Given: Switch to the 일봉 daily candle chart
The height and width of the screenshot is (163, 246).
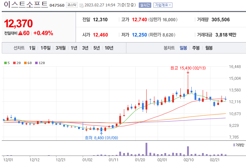Looking at the screenshot, I should [183, 48].
